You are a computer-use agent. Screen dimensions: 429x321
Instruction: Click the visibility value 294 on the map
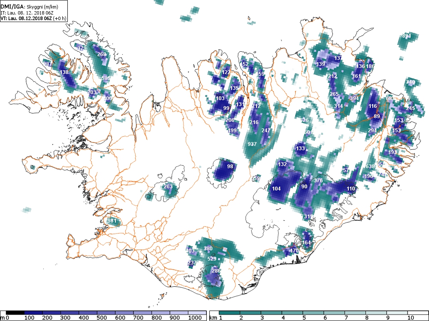pyautogui.click(x=372, y=131)
